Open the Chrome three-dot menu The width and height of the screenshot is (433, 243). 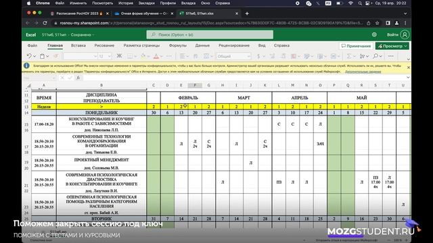(405, 23)
